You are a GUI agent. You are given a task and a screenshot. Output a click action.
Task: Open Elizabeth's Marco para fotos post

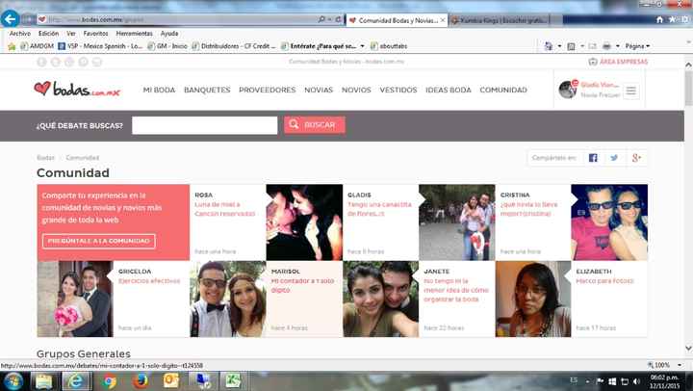point(604,281)
